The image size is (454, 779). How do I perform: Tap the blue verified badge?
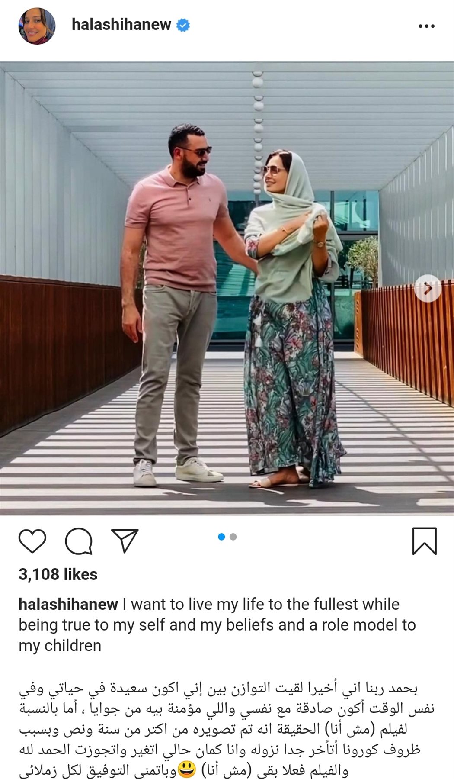click(x=183, y=25)
